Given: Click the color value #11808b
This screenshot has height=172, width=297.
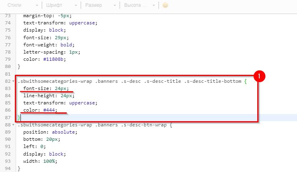Looking at the screenshot, I should (x=54, y=59).
